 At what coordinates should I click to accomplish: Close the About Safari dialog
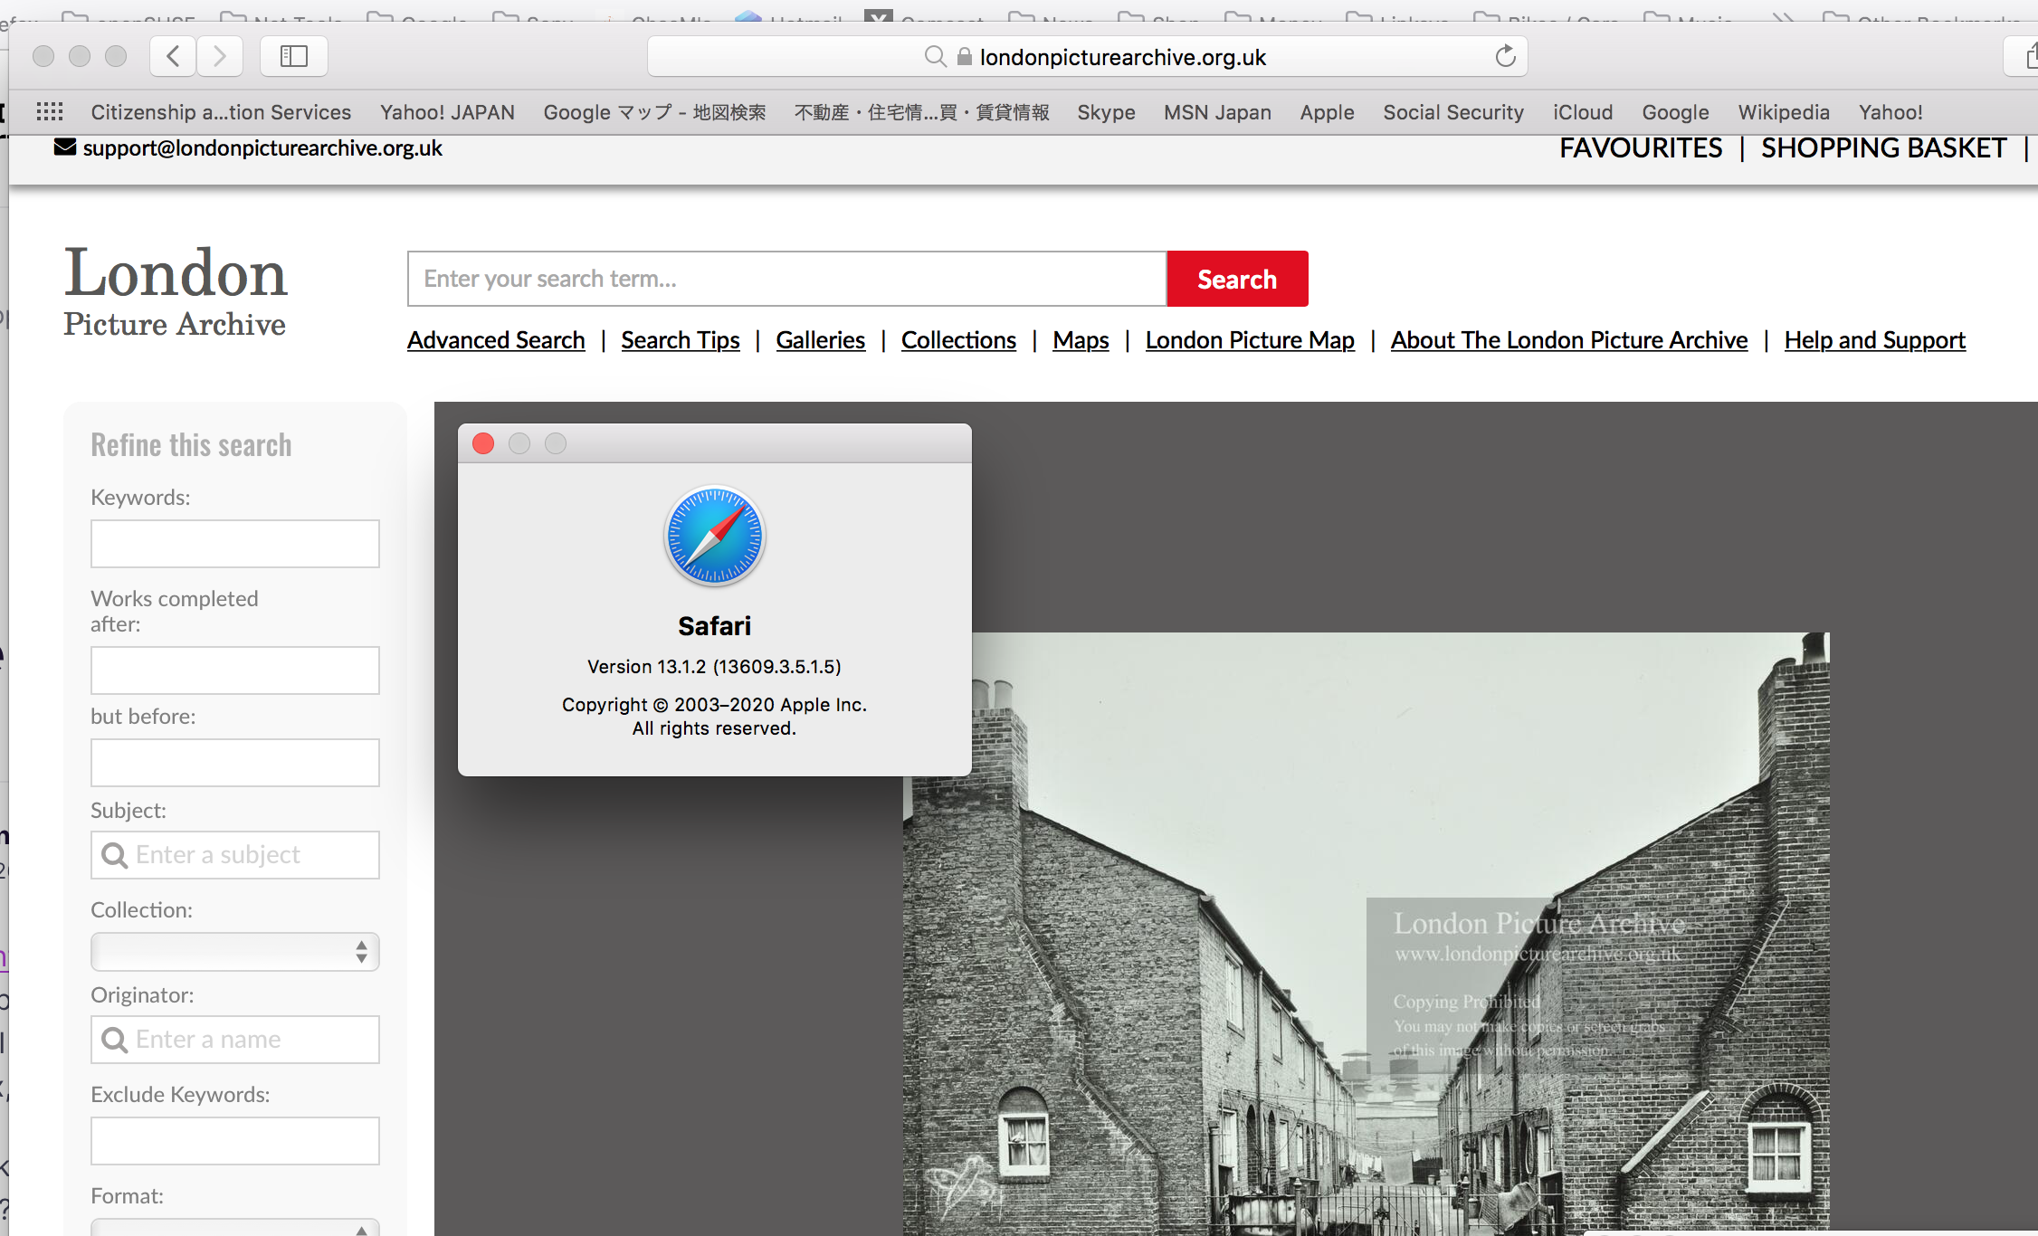(483, 443)
